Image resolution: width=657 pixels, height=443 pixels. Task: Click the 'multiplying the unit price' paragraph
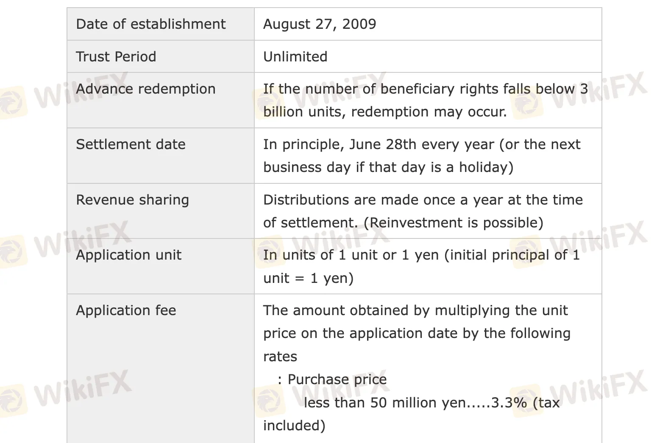[417, 333]
